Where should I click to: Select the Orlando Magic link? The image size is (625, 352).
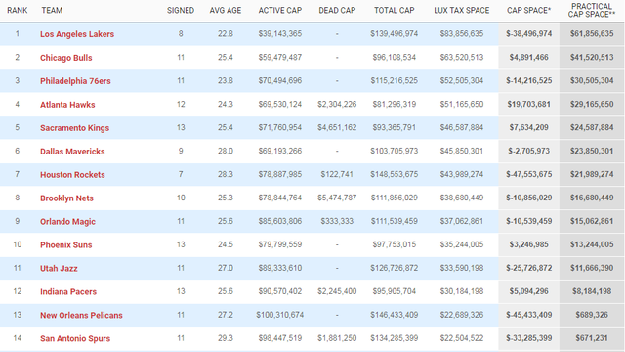pos(67,222)
